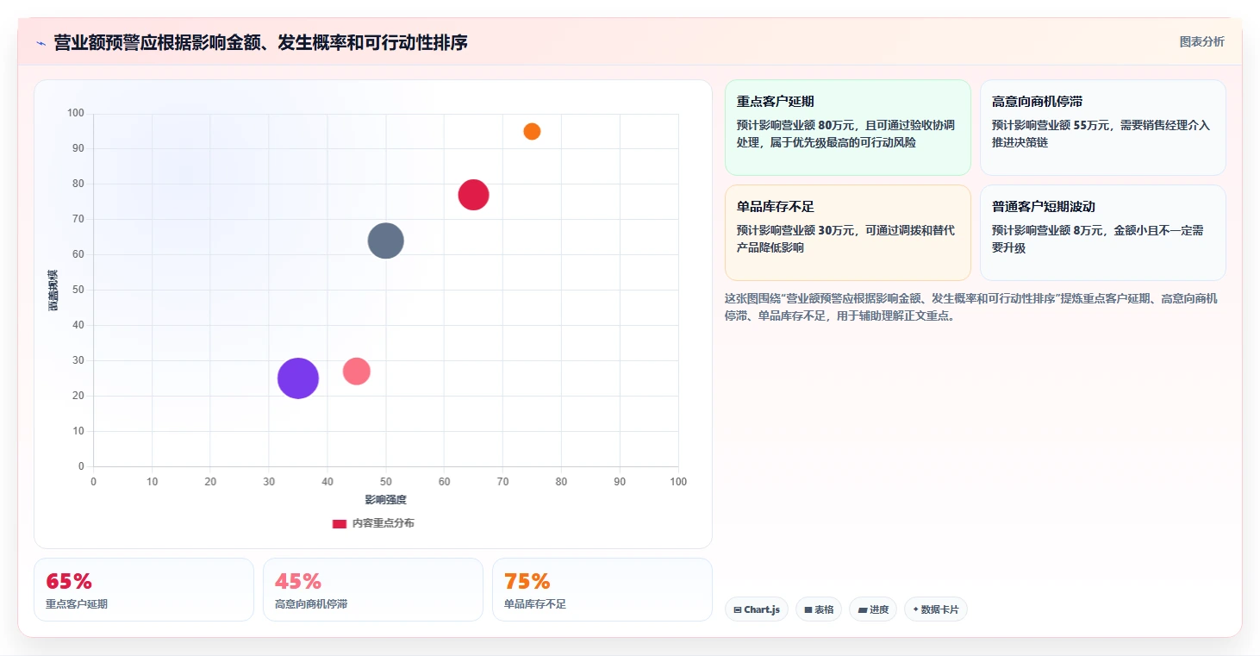1260x656 pixels.
Task: Click the Chart.js tag
Action: point(757,609)
